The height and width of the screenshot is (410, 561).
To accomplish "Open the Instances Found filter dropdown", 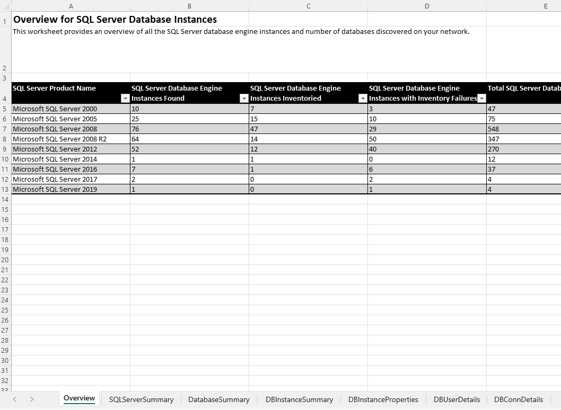I will (x=244, y=99).
